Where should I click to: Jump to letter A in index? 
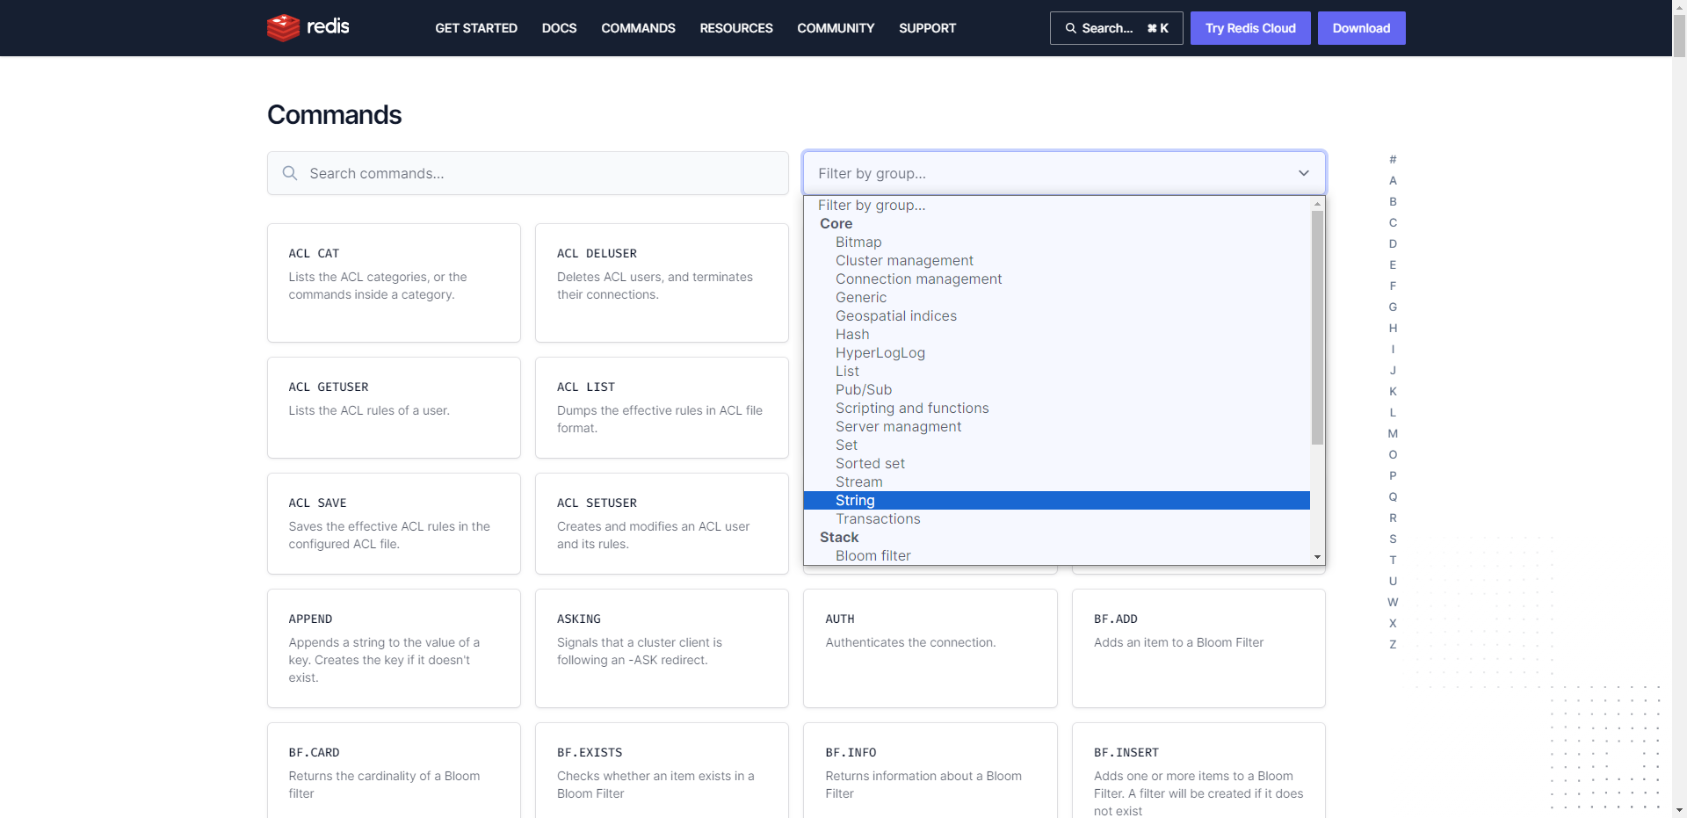pyautogui.click(x=1393, y=180)
